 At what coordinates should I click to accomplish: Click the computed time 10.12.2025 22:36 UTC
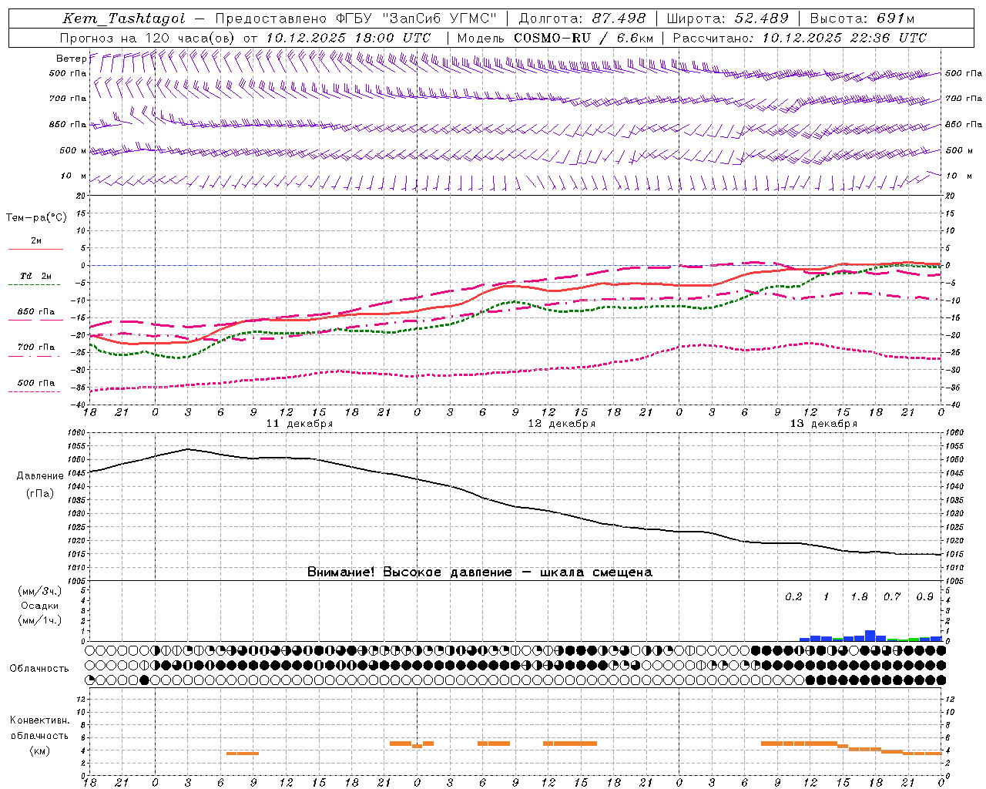coord(844,38)
